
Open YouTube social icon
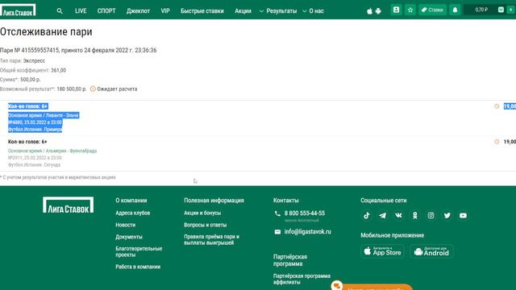coord(463,215)
